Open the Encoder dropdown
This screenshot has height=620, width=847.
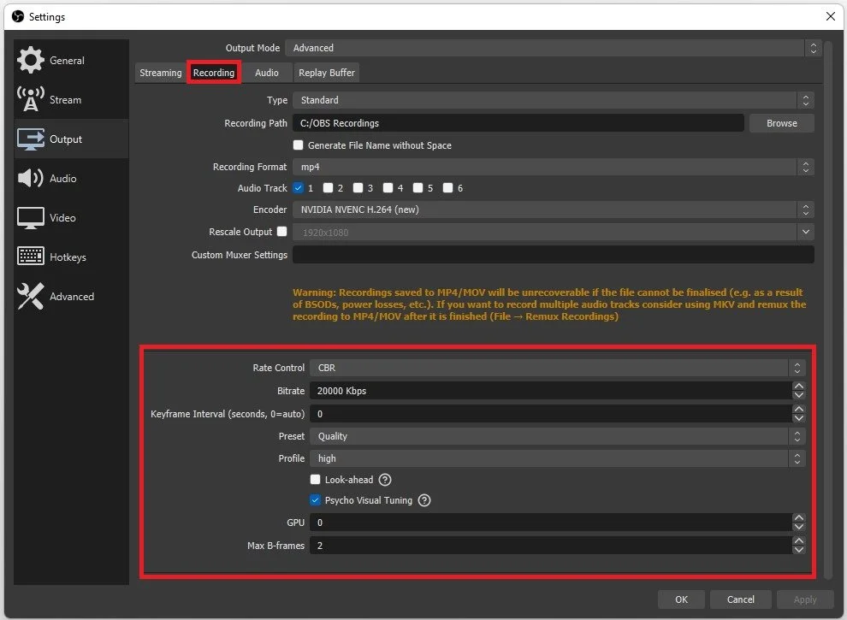[554, 210]
